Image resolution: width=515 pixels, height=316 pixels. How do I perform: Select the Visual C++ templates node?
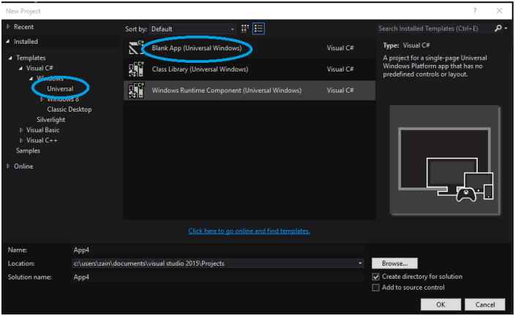pyautogui.click(x=42, y=140)
